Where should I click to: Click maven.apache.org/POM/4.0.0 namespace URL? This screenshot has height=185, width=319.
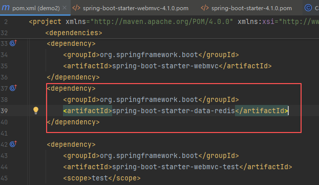tap(161, 21)
